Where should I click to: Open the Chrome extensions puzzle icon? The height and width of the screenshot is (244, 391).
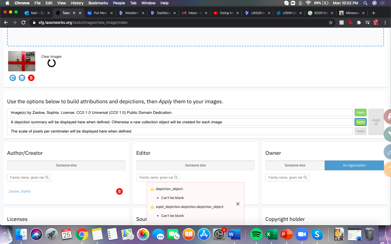coord(359,23)
